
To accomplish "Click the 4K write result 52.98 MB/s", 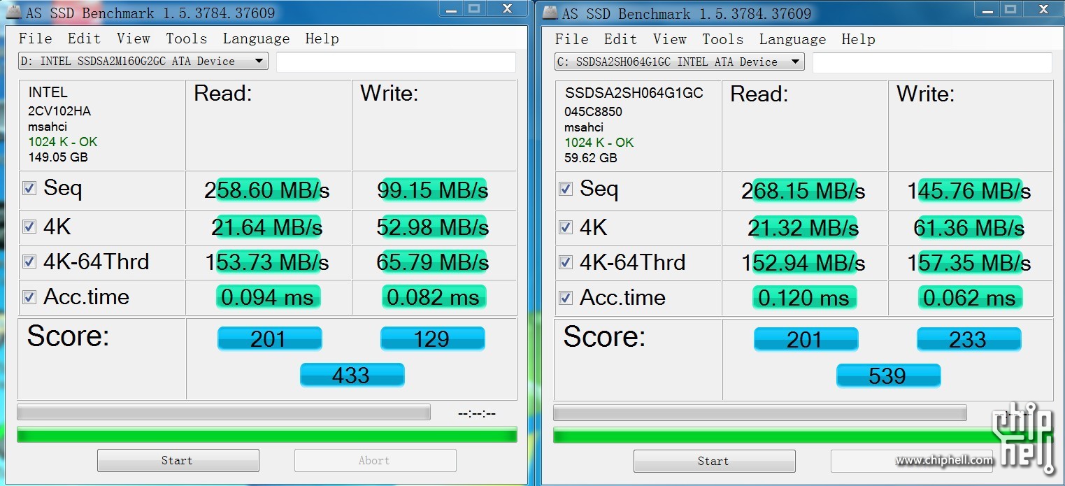I will (x=433, y=227).
